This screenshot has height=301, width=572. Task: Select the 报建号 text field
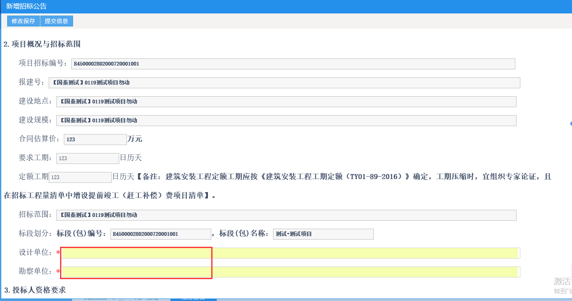tap(284, 83)
